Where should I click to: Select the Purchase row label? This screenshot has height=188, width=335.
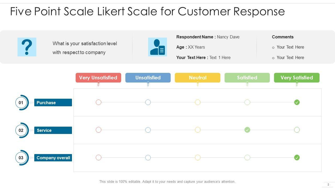pos(53,103)
